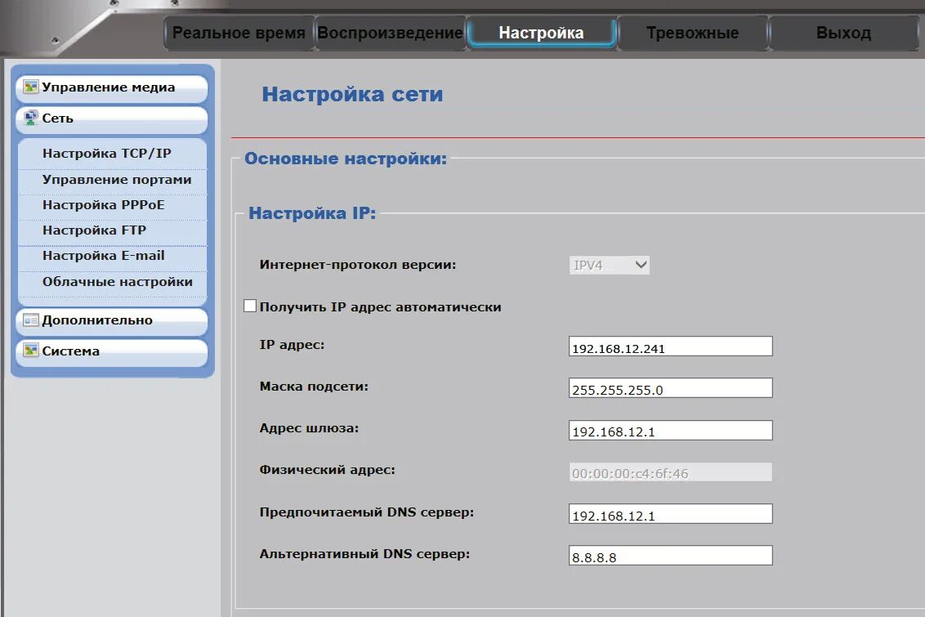Click the Адрес шлюза label
The width and height of the screenshot is (925, 617).
pos(309,428)
